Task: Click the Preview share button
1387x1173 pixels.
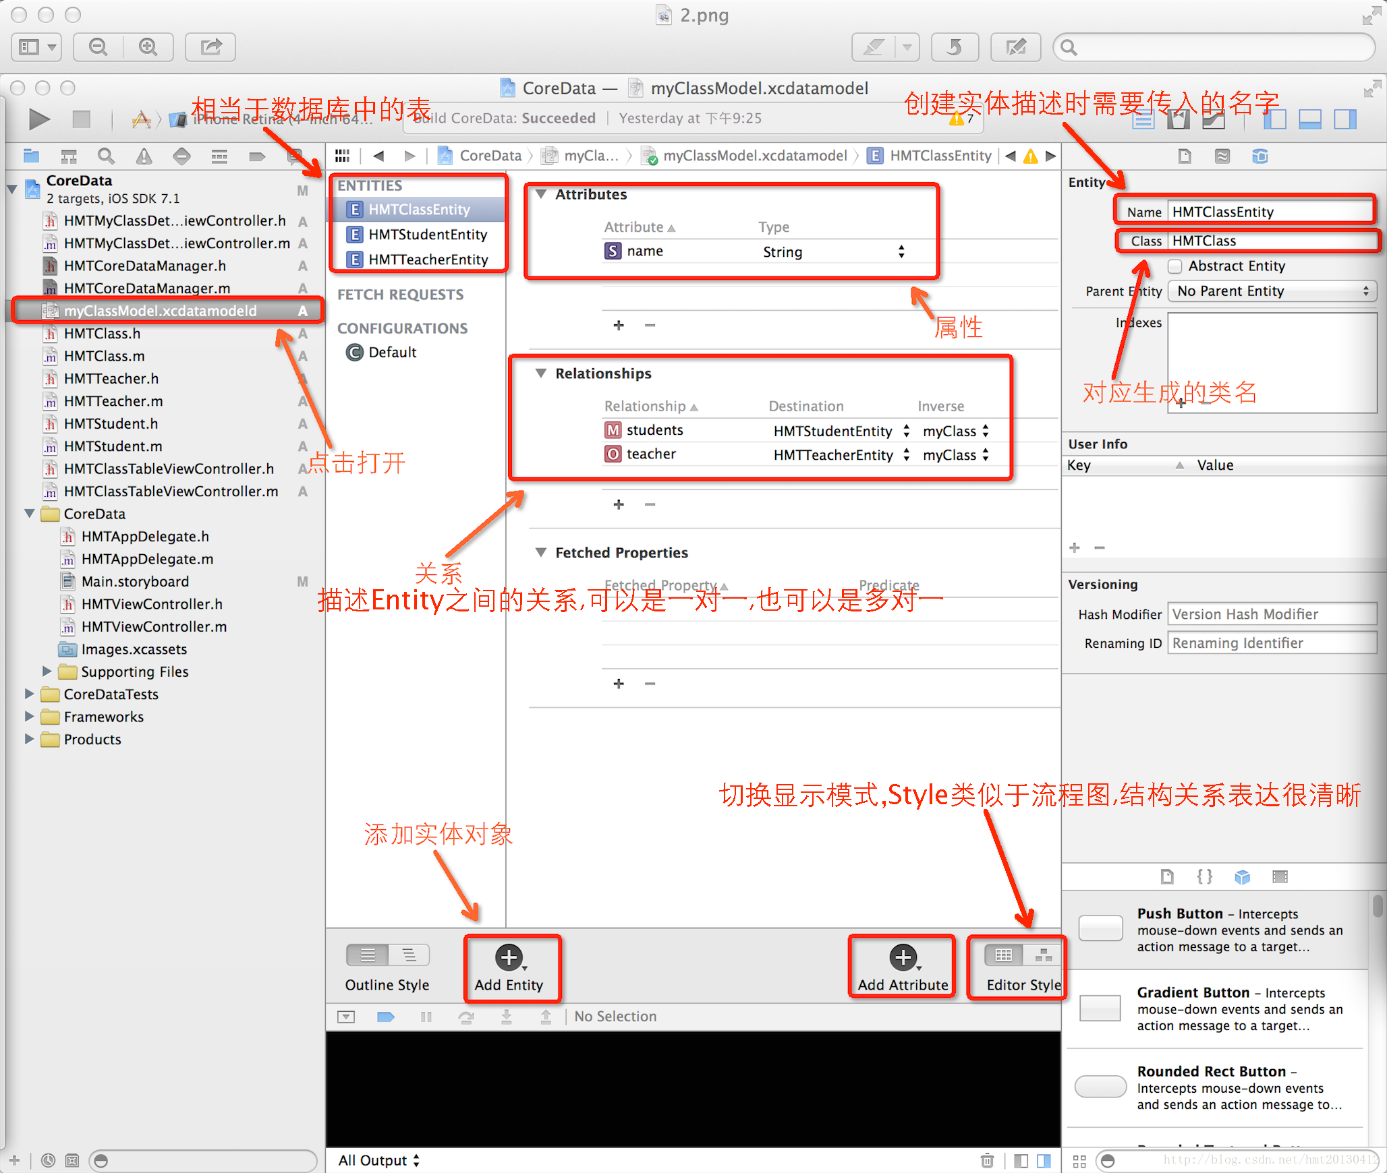Action: (x=210, y=47)
